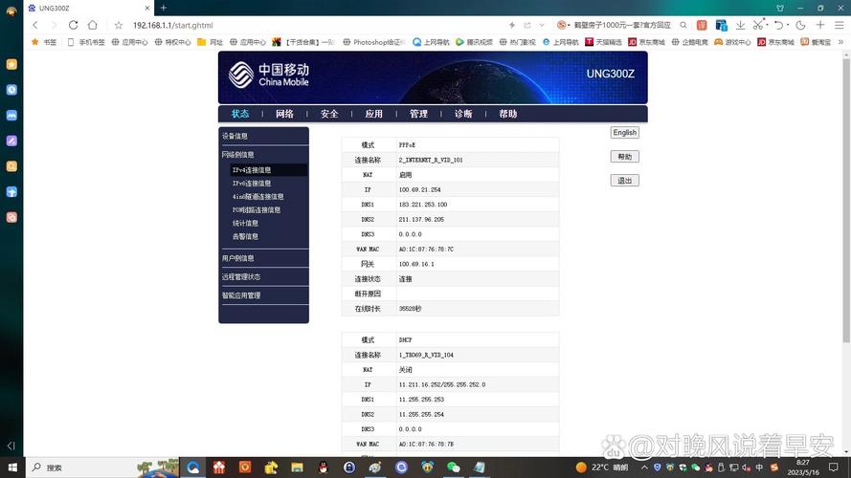Select IPv4连接信息 in the sidebar
This screenshot has width=851, height=478.
tap(268, 170)
